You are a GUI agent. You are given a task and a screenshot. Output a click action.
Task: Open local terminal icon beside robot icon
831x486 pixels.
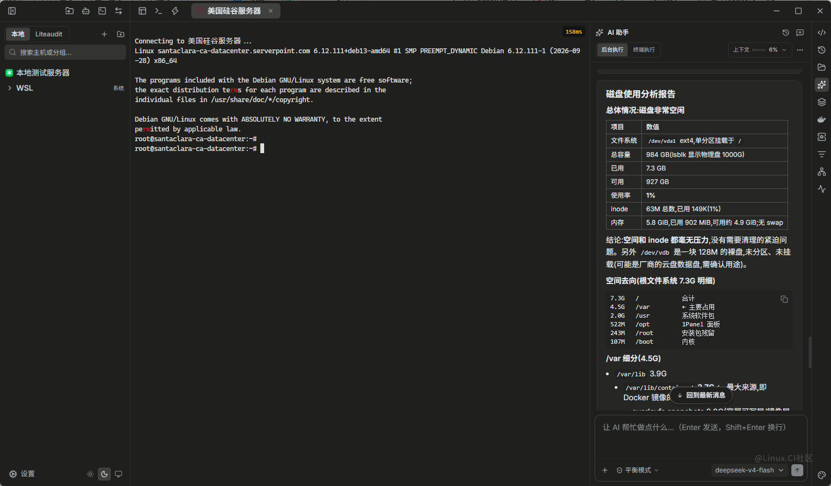coord(102,11)
